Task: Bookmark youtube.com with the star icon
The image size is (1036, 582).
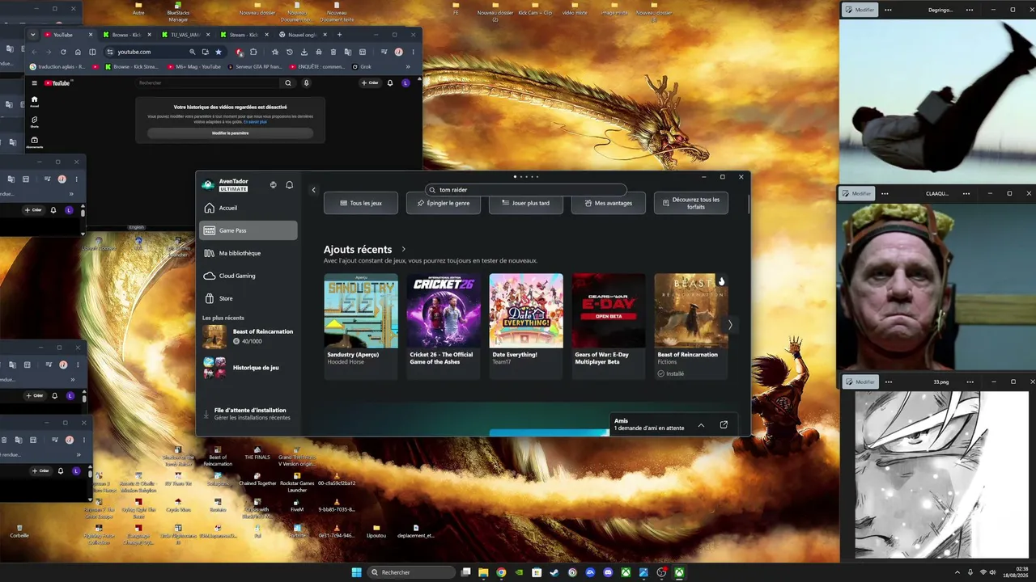Action: [x=219, y=52]
